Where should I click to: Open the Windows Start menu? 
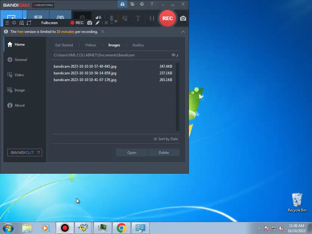tap(8, 228)
